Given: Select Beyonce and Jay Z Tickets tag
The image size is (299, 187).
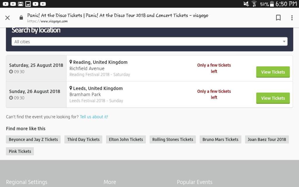Looking at the screenshot, I should [x=33, y=139].
